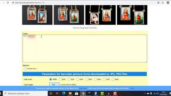Select 500% code scale

[x=87, y=79]
